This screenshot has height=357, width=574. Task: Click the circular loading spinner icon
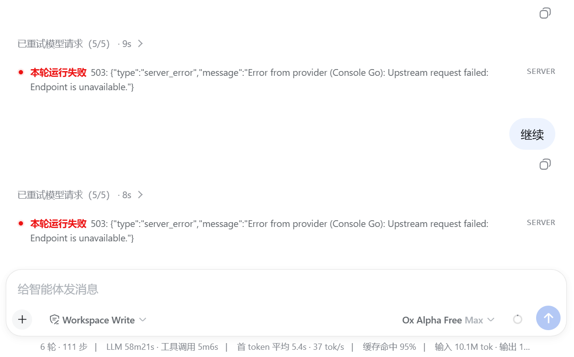pos(517,319)
